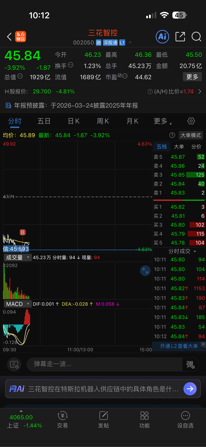
Task: Tap the 融 margin badge
Action: (x=98, y=43)
